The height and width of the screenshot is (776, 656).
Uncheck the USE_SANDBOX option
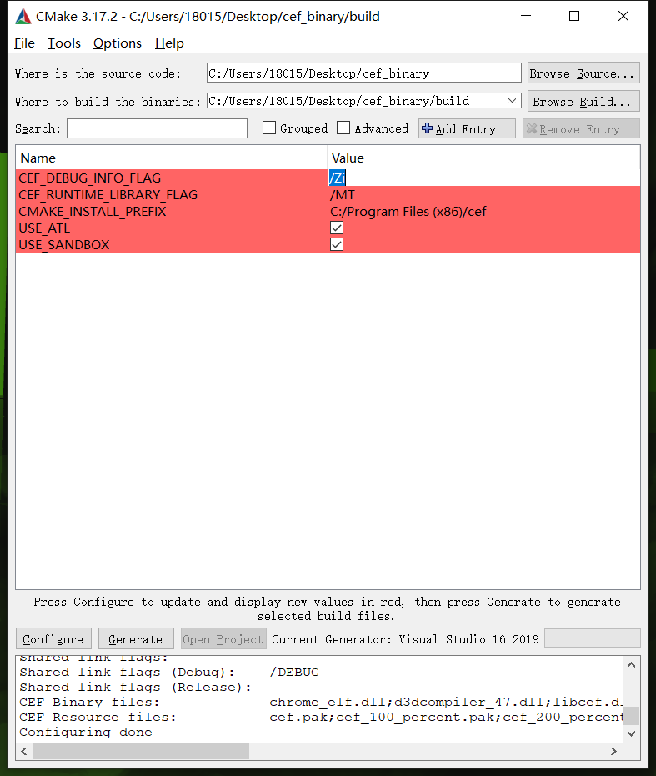337,245
